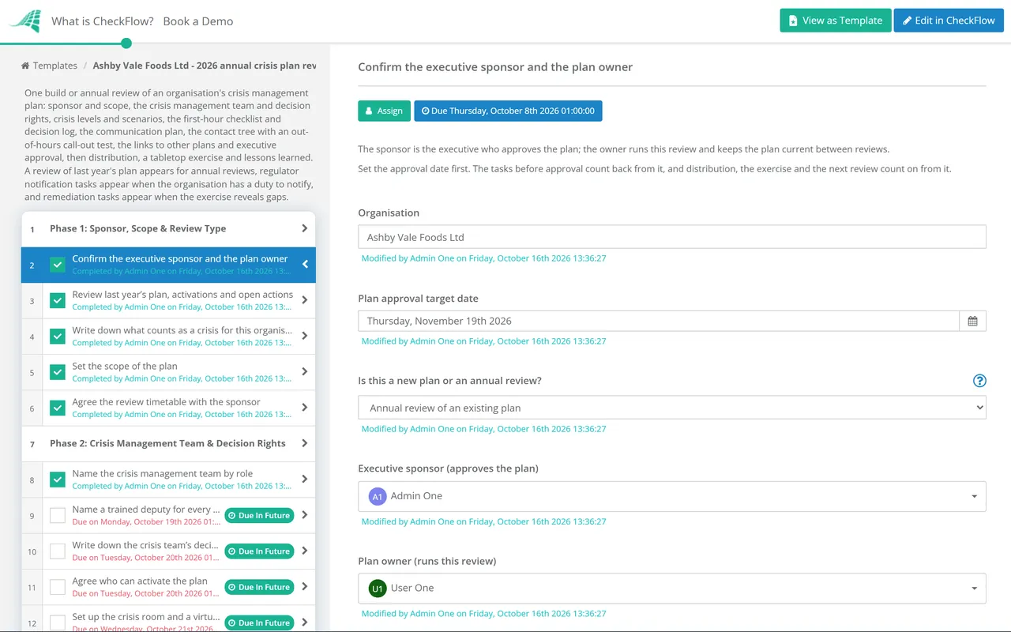Click the Due Thursday, October 8th button
The height and width of the screenshot is (632, 1011).
pos(508,111)
